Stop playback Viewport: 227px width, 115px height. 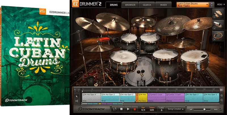121,109
